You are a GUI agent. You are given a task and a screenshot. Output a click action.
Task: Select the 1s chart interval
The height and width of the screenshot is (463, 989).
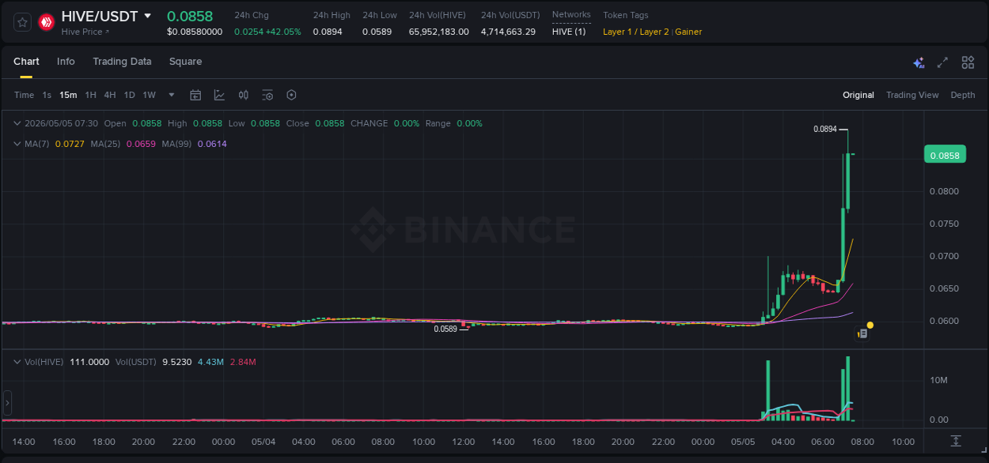tap(47, 95)
